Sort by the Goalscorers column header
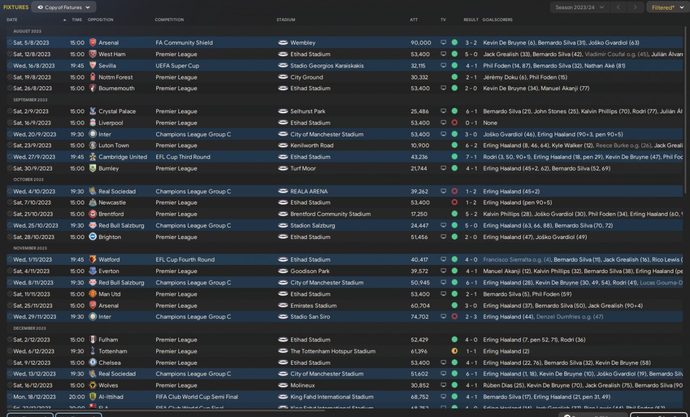Viewport: 690px width, 417px height. pyautogui.click(x=498, y=20)
